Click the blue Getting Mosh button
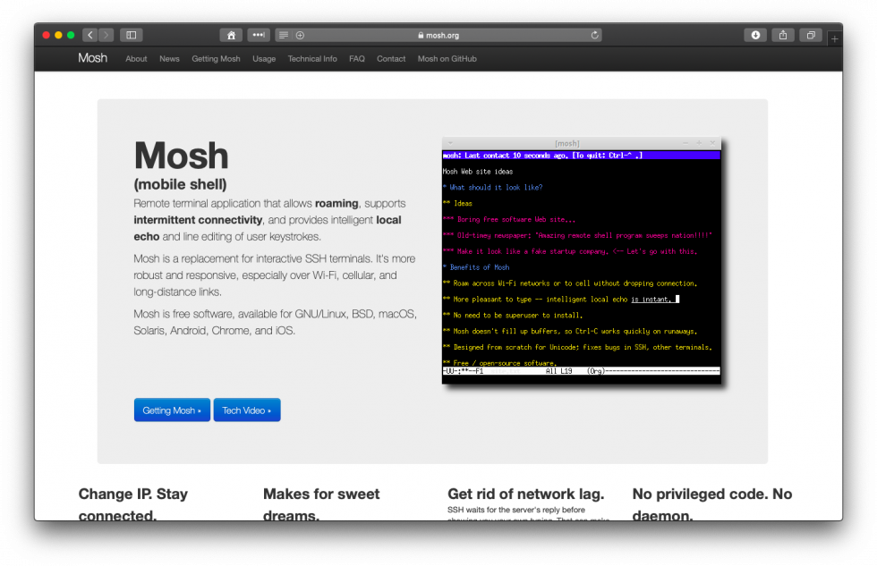 172,410
